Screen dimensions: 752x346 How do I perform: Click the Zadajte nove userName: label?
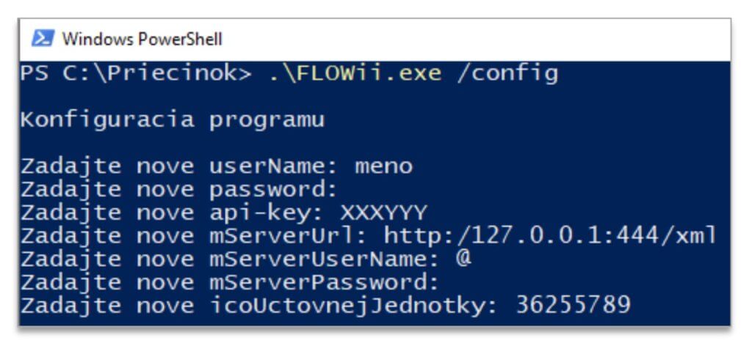pyautogui.click(x=179, y=166)
